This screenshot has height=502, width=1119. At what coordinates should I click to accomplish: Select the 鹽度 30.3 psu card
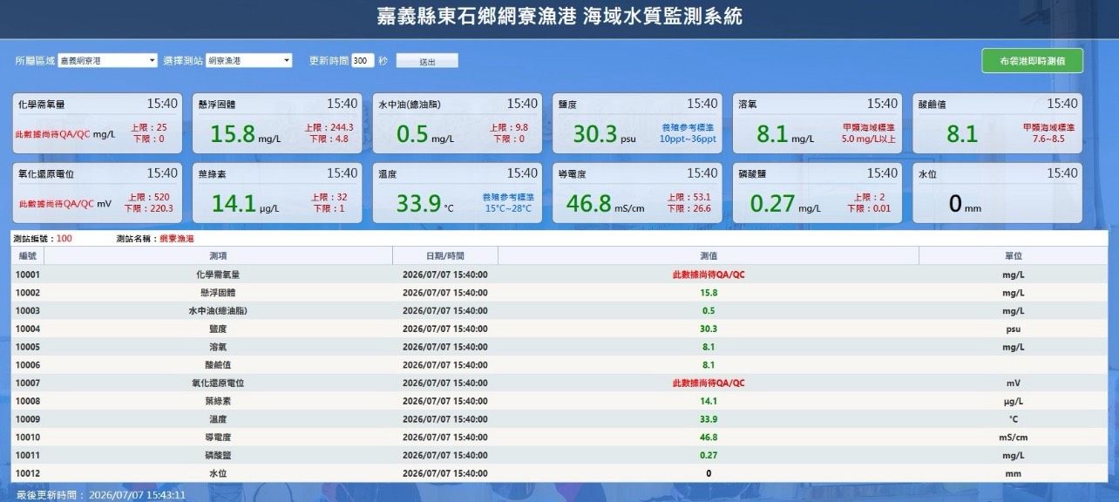(x=637, y=123)
